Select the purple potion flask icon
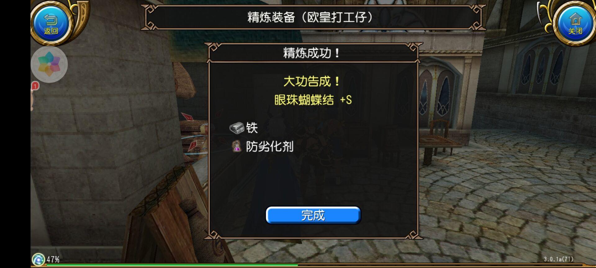Screen dimensions: 596x268 click(237, 146)
